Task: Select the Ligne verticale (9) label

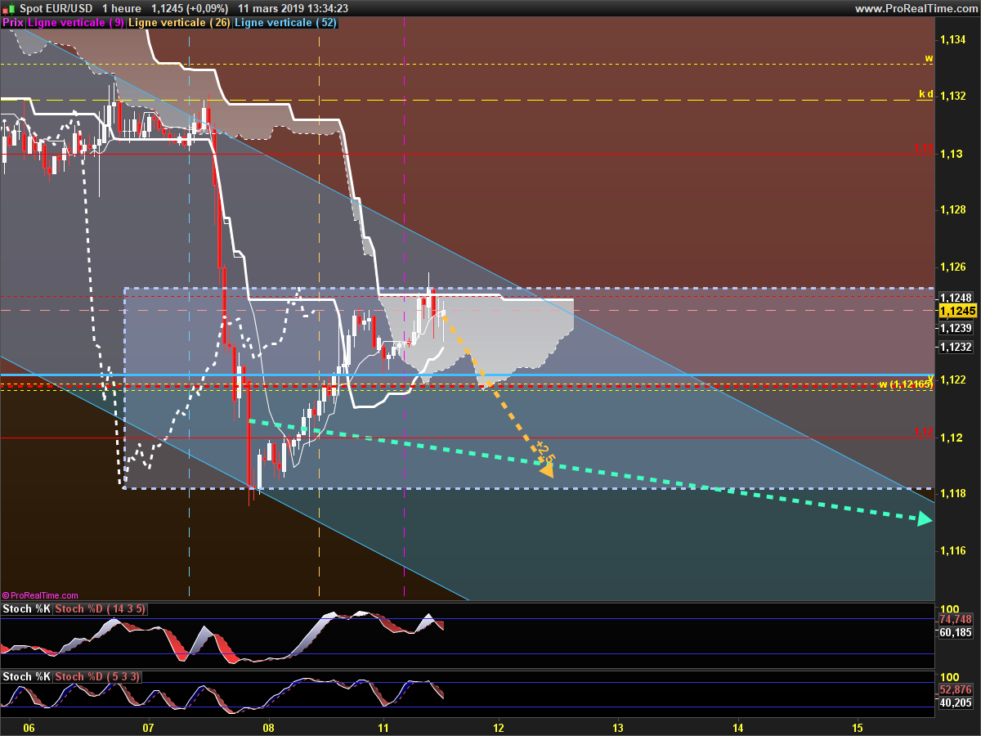Action: pos(76,23)
